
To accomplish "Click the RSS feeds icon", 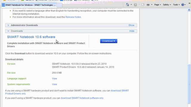I will 135,5.
